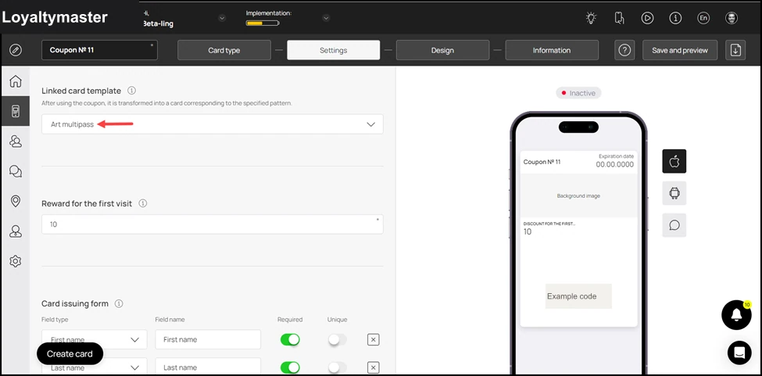
Task: Click the Create card button
Action: [x=70, y=353]
